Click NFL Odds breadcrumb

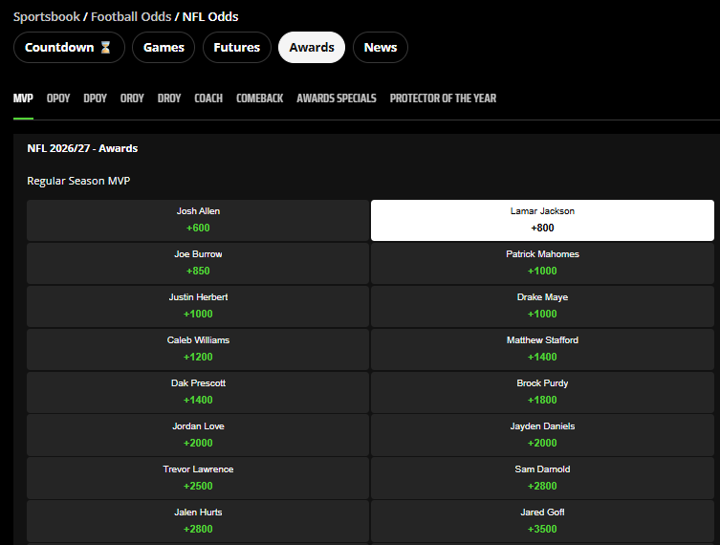coord(210,17)
